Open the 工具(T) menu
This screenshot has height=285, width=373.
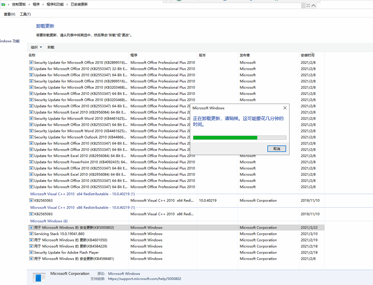pyautogui.click(x=25, y=14)
